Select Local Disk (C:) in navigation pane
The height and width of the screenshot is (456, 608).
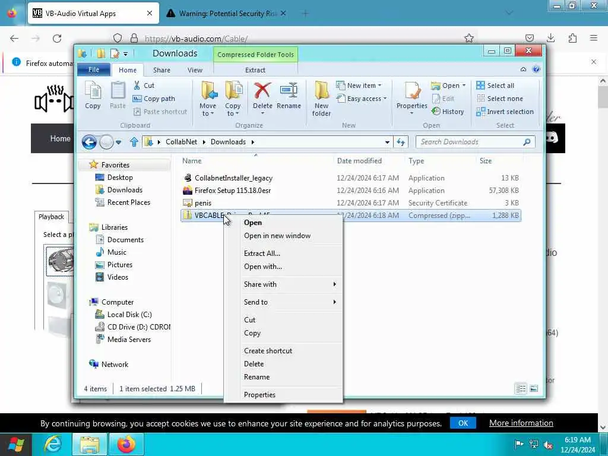(129, 315)
